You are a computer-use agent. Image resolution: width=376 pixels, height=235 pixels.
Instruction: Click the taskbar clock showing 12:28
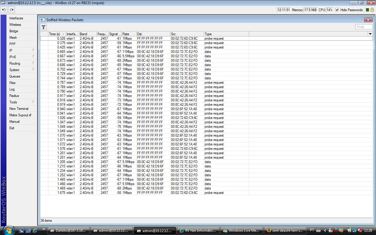coord(368,231)
